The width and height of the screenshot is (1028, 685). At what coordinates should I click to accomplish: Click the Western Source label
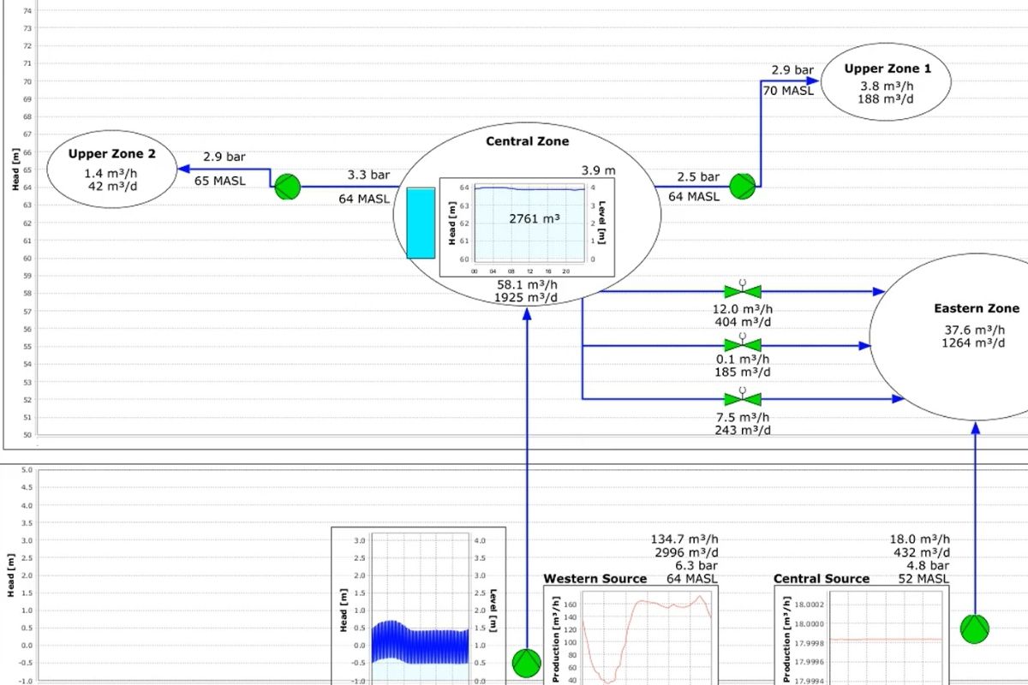click(595, 579)
